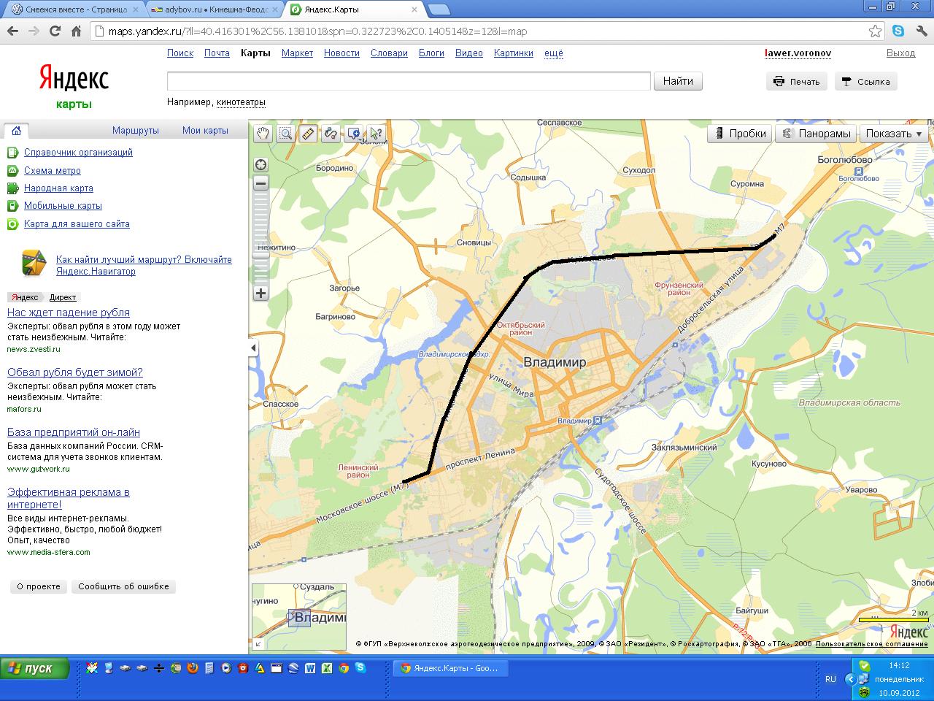Focus the Yandex maps search field
Image resolution: width=934 pixels, height=701 pixels.
409,81
